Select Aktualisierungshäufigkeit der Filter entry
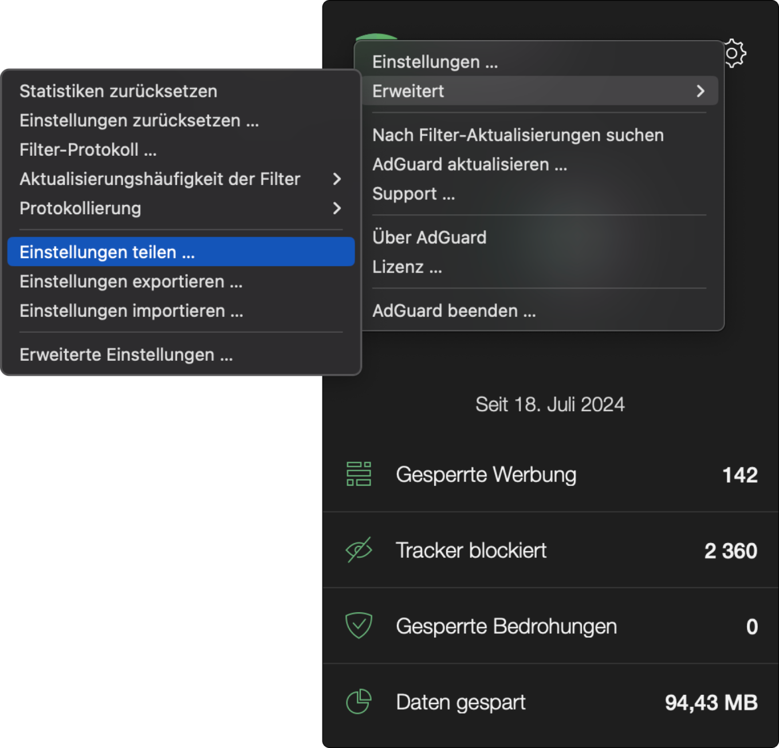This screenshot has height=748, width=779. (x=181, y=179)
